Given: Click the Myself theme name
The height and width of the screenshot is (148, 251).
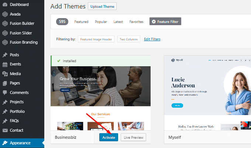Looking at the screenshot, I should 175,137.
